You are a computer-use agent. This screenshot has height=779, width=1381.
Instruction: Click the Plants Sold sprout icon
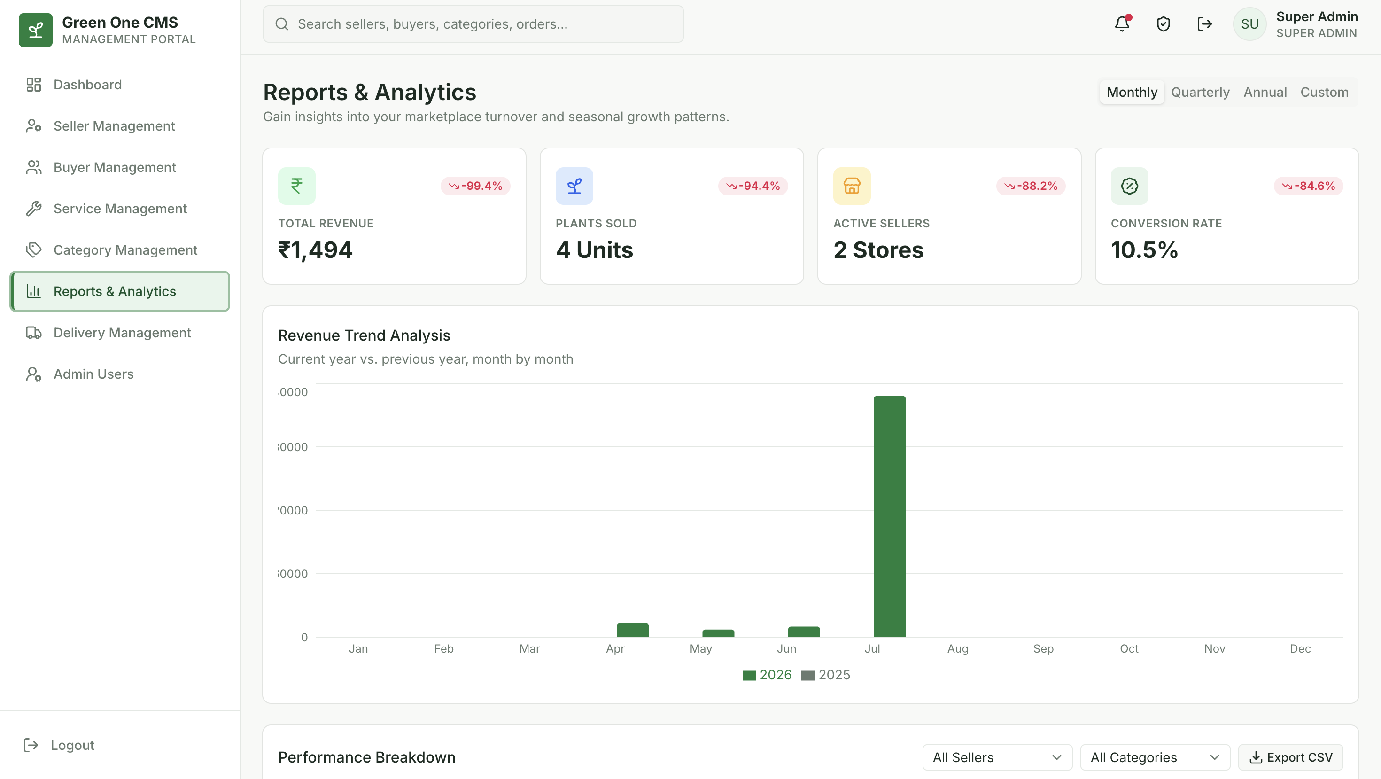(574, 186)
